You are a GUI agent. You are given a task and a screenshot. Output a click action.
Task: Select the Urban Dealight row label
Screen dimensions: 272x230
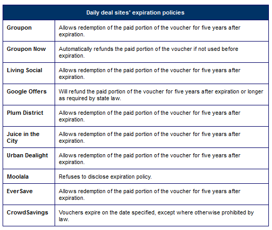pos(27,155)
